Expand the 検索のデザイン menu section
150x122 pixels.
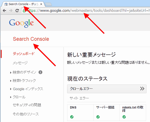pyautogui.click(x=24, y=72)
